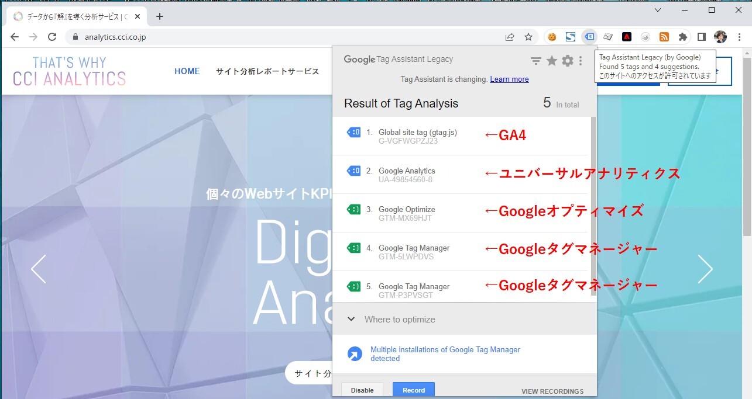Show next slide with right arrow
Viewport: 752px width, 399px height.
(706, 269)
